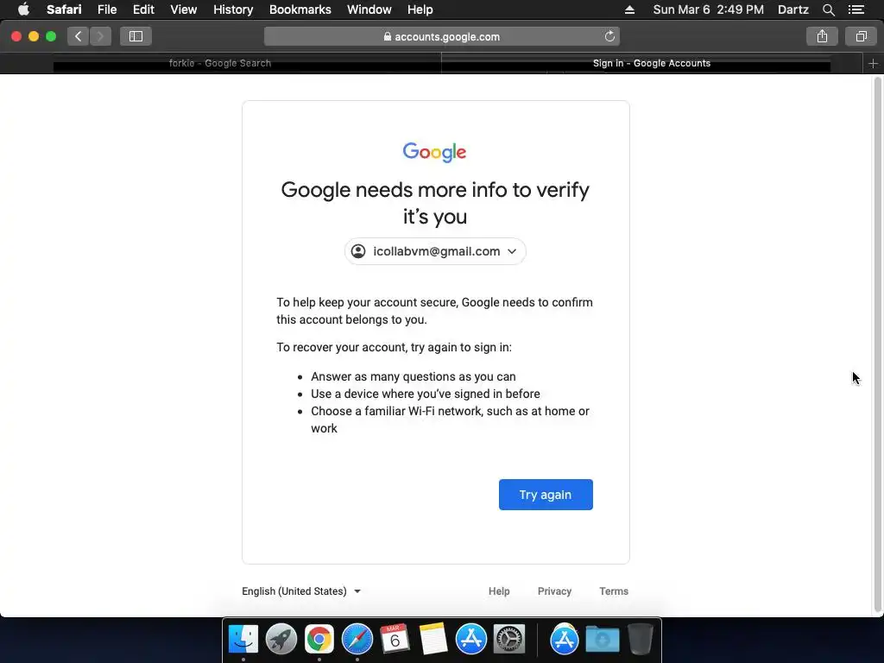The height and width of the screenshot is (663, 884).
Task: Click the Dartz user name in the menu bar
Action: coord(792,9)
